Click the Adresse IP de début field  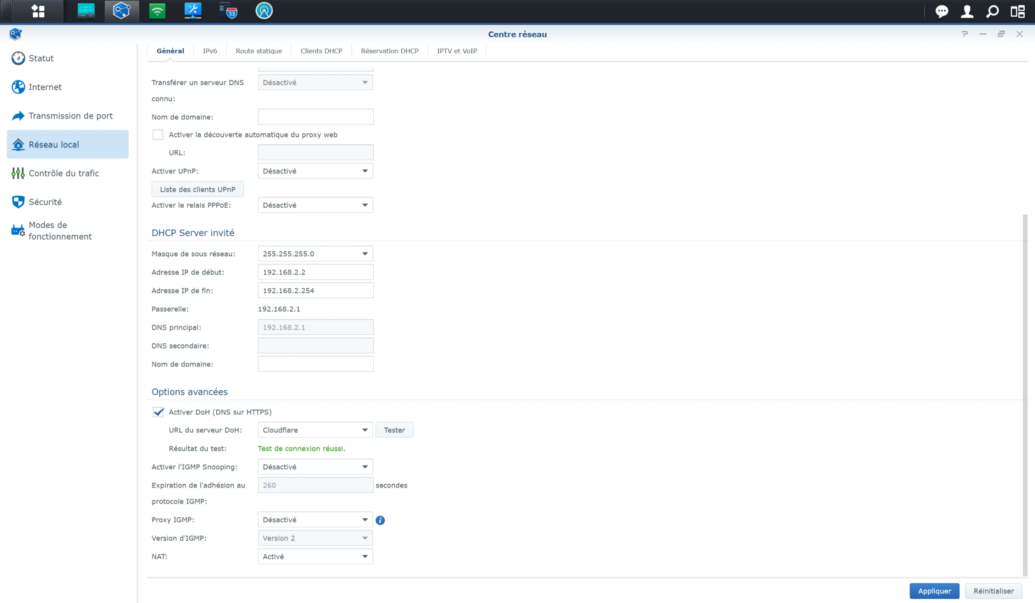[315, 272]
